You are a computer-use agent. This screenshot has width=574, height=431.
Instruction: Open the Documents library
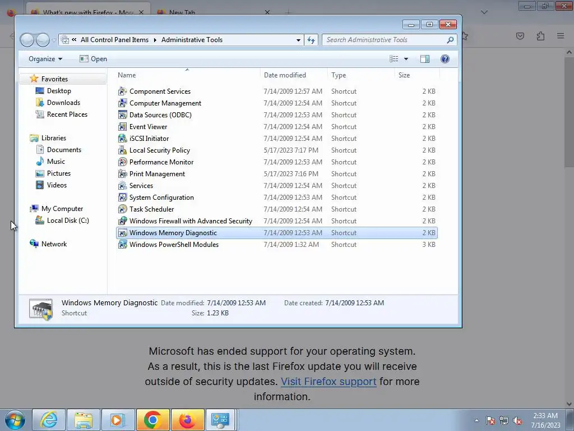pos(64,149)
